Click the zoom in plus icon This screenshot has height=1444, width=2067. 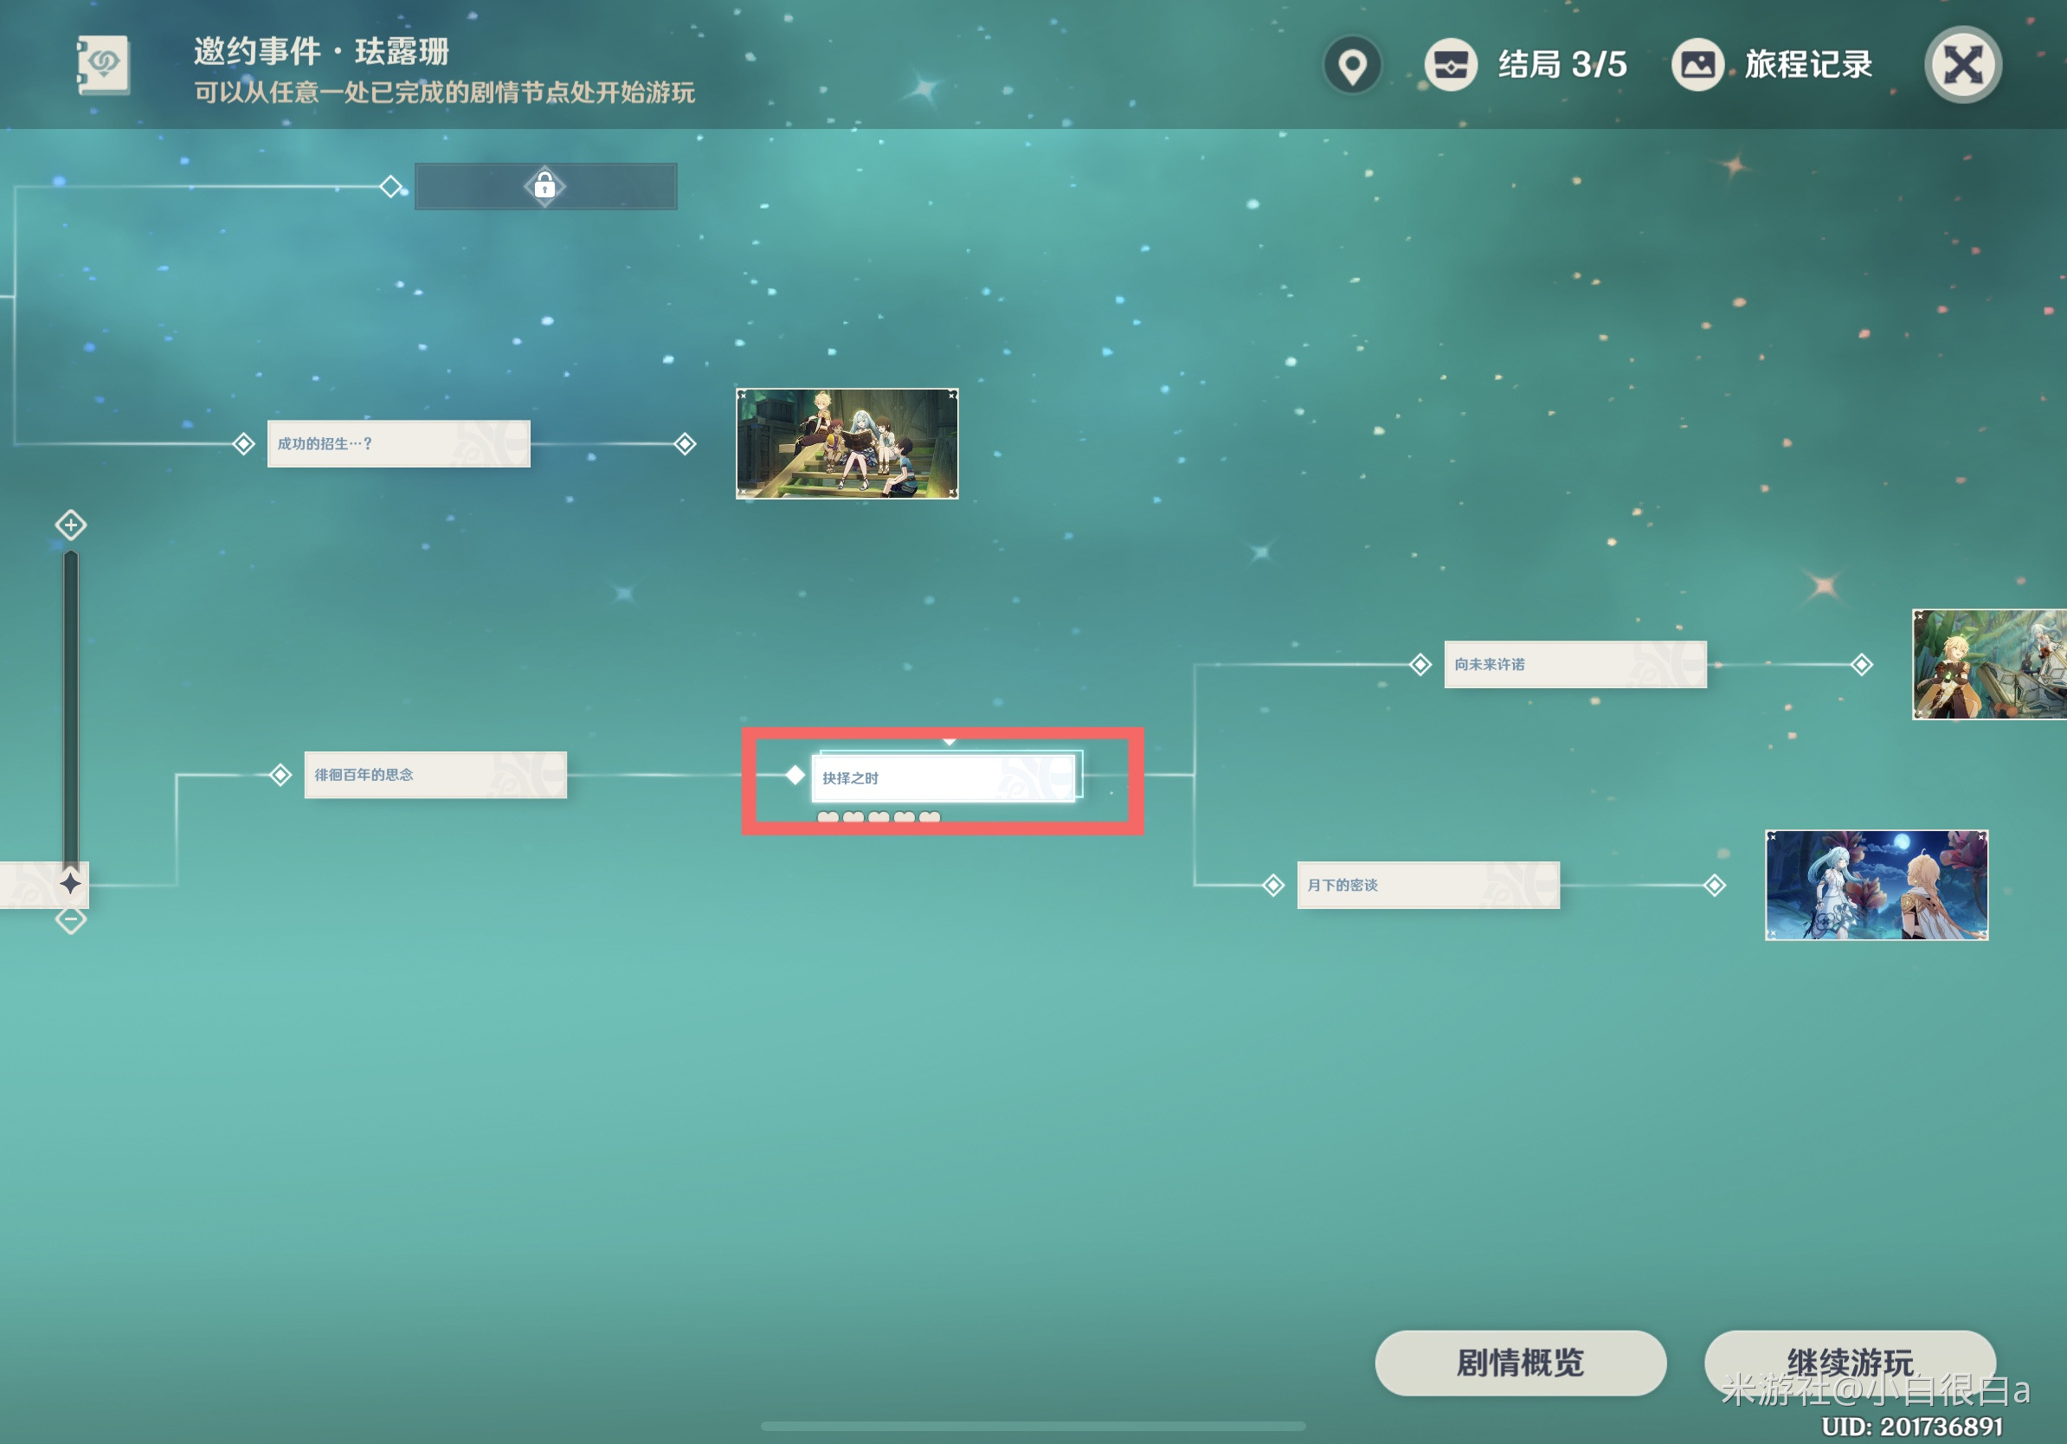coord(70,525)
